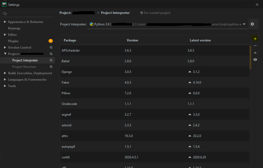Click the search magnifier in the sidebar

tap(5, 13)
